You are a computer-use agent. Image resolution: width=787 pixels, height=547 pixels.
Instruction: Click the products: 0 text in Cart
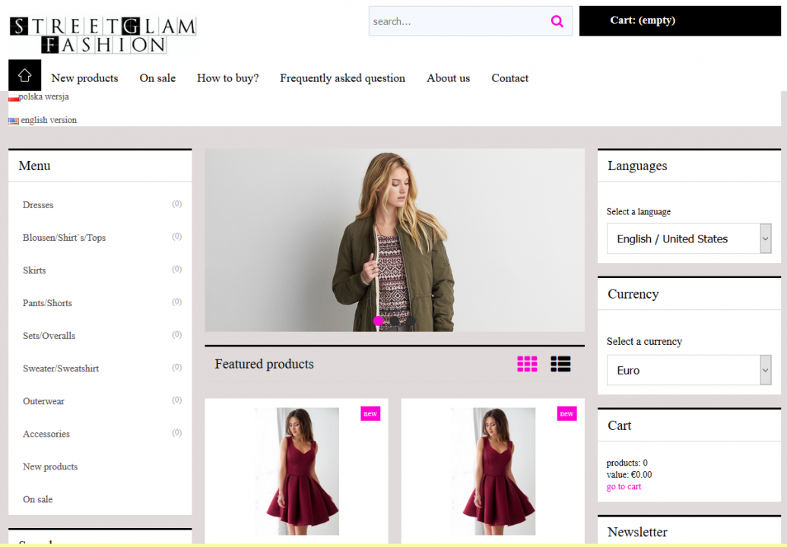point(627,463)
